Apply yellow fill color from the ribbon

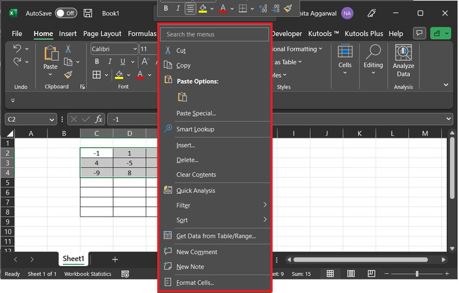(119, 75)
